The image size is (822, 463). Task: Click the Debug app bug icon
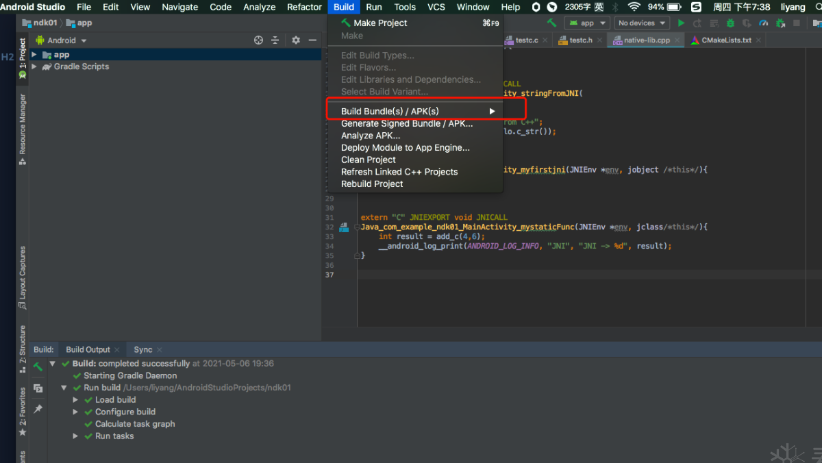(730, 23)
